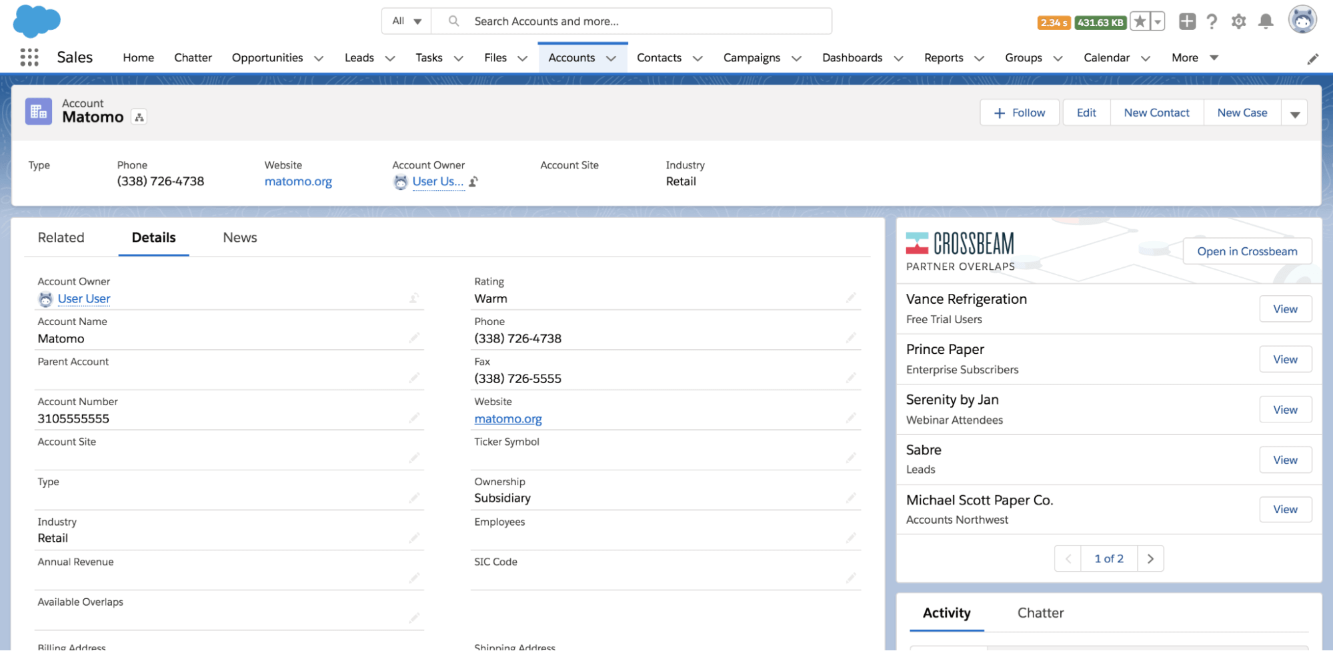Screen dimensions: 1333x651
Task: Open matomo.org link in header
Action: point(298,181)
